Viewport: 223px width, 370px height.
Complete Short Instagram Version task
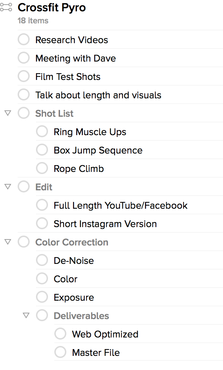42,224
